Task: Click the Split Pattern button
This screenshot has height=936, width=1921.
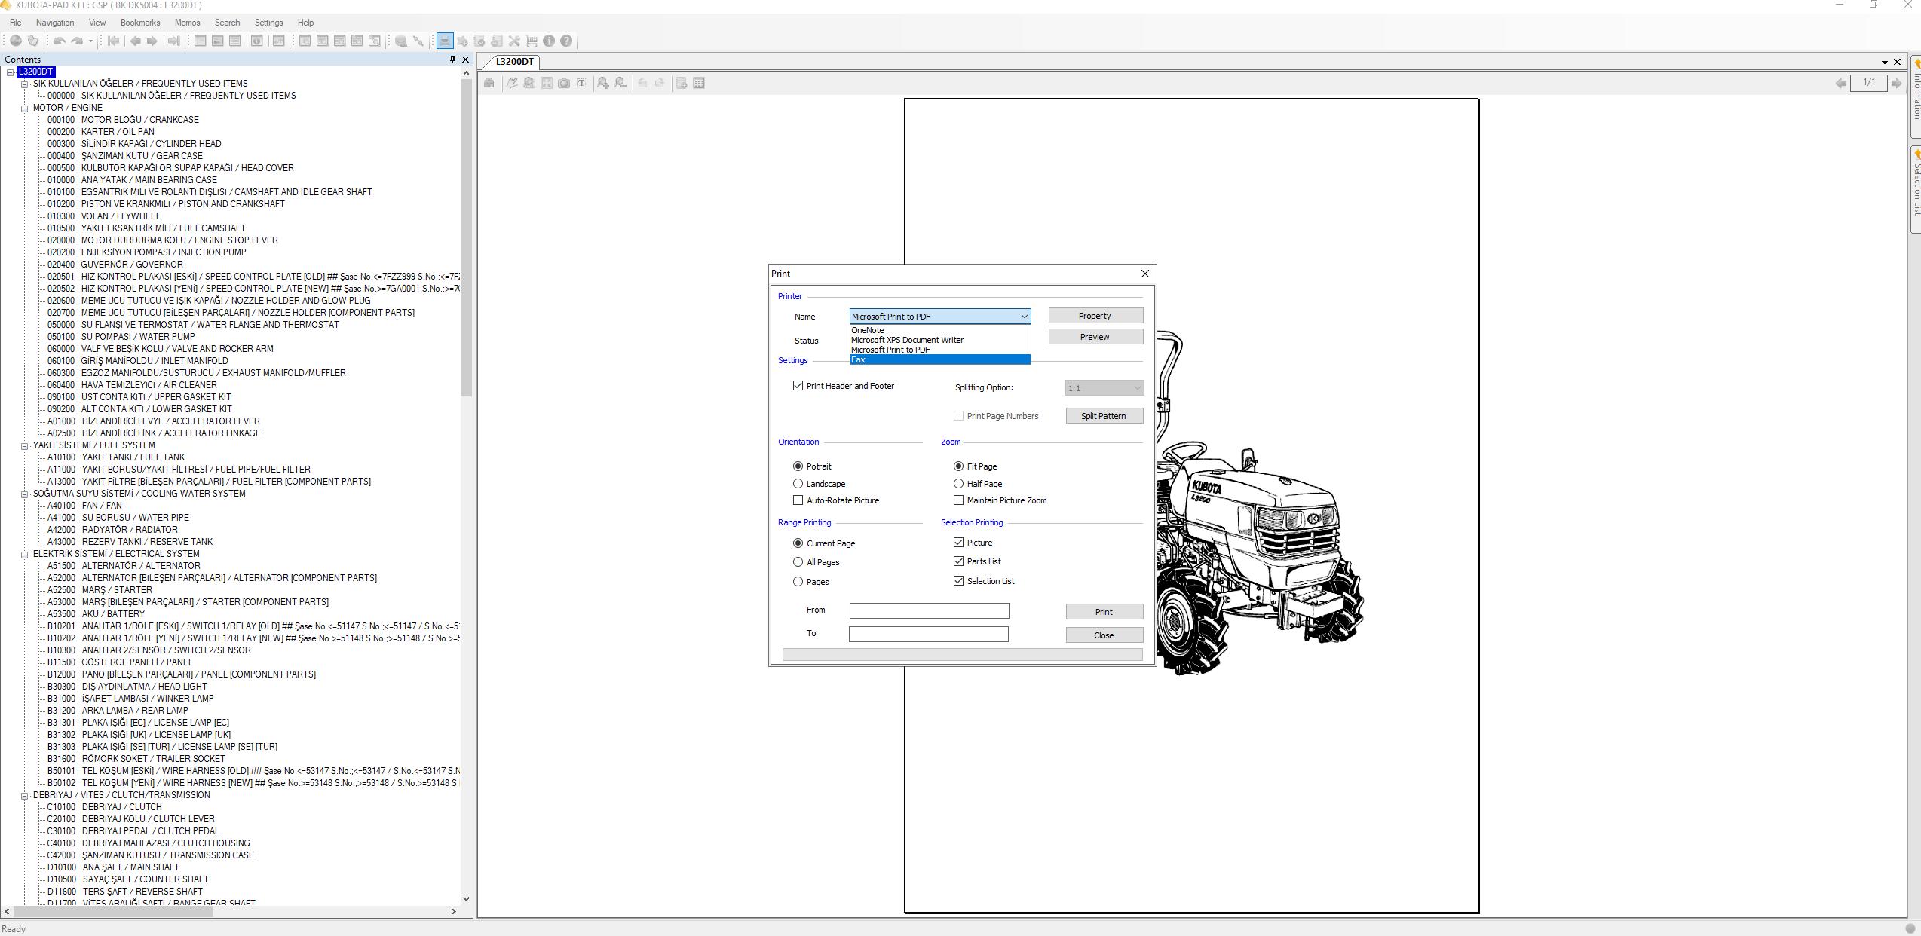Action: click(x=1103, y=416)
